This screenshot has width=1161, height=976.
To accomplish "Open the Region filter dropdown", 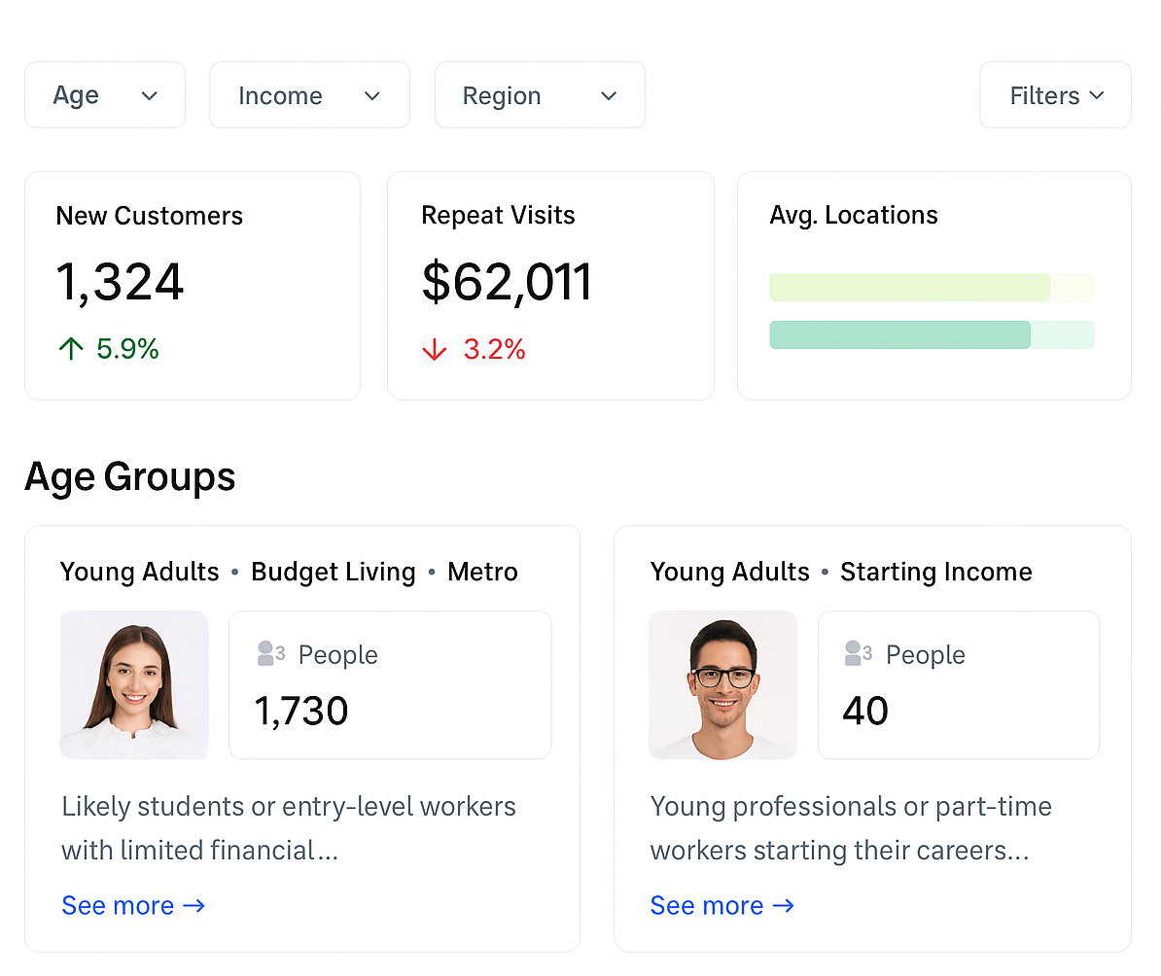I will (540, 95).
